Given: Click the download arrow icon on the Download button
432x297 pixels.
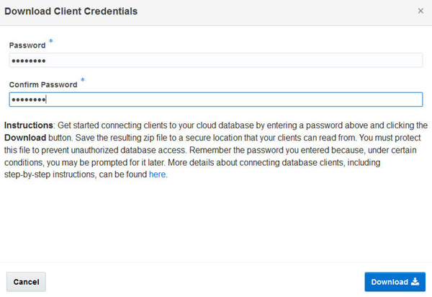Looking at the screenshot, I should [x=415, y=282].
